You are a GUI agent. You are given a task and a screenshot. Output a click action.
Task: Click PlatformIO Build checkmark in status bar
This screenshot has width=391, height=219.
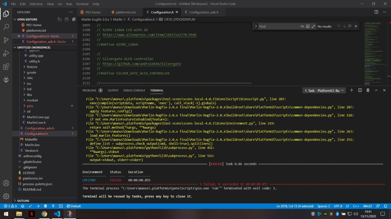tap(30, 206)
